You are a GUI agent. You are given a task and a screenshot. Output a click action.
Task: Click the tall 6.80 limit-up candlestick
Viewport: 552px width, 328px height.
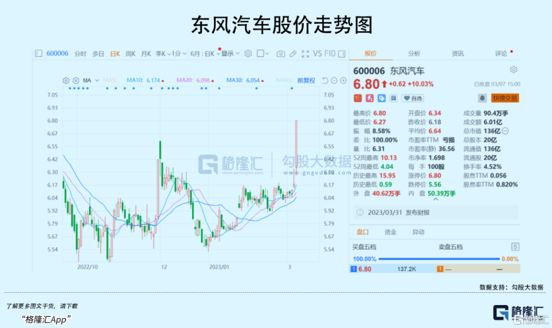point(296,147)
